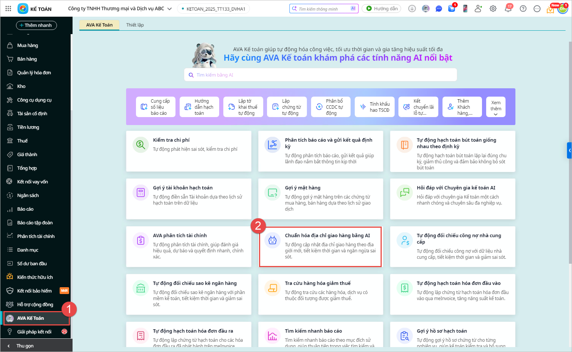Open the app launcher grid icon
The width and height of the screenshot is (572, 352).
point(8,8)
